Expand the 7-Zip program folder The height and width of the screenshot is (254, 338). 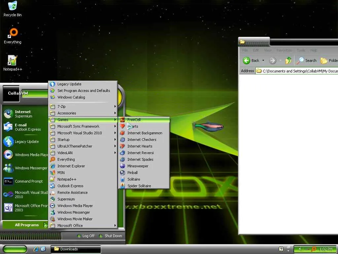pos(83,106)
